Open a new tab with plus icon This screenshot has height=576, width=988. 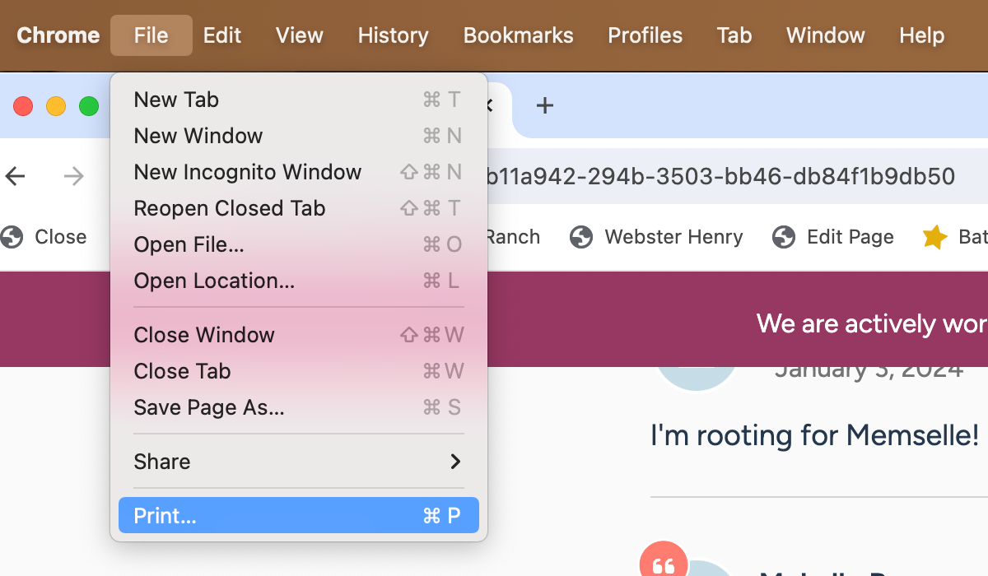click(x=545, y=105)
